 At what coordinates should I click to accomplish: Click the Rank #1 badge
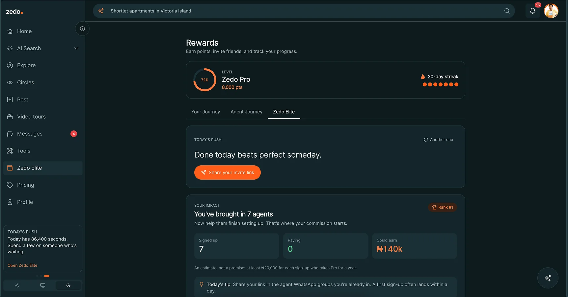coord(443,207)
